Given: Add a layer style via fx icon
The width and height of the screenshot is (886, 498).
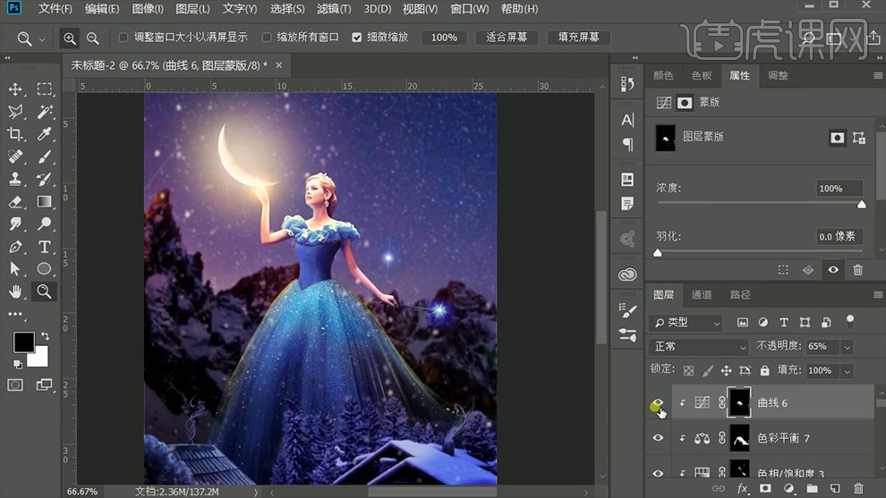Looking at the screenshot, I should [x=742, y=489].
